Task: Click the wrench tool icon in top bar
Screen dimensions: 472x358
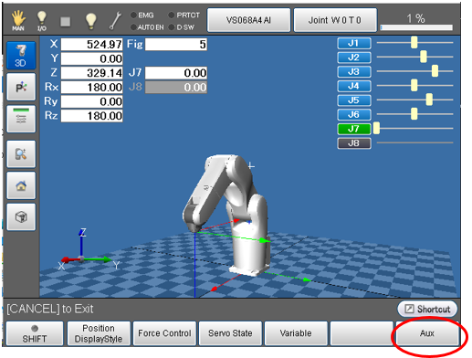Action: [x=115, y=20]
